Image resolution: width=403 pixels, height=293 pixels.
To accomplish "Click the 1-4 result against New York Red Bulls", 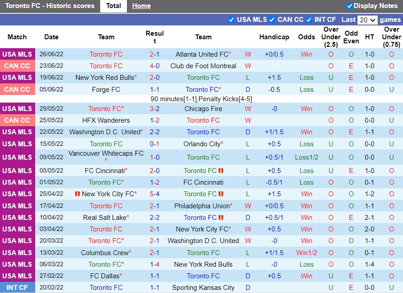I will (x=155, y=264).
